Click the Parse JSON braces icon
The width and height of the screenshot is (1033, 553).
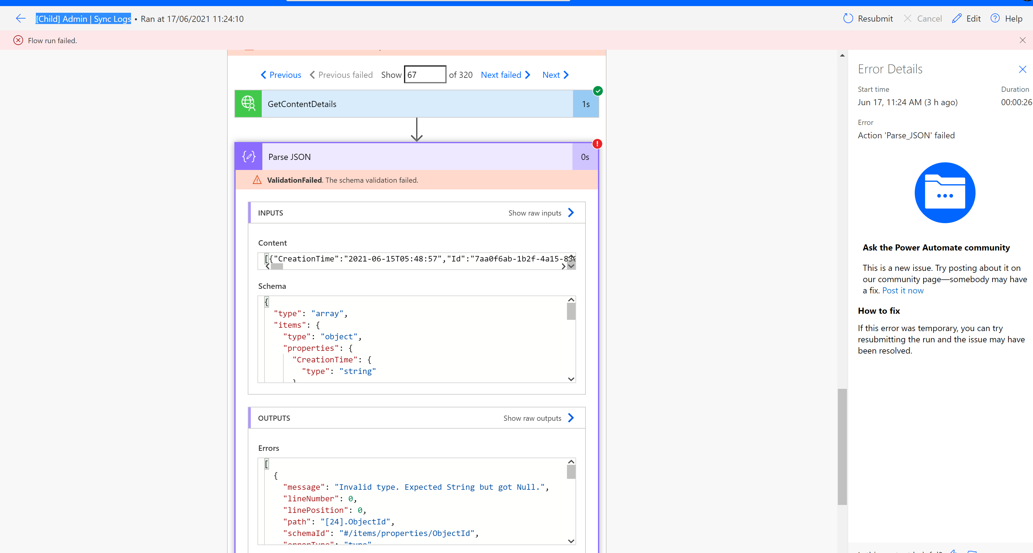tap(248, 156)
